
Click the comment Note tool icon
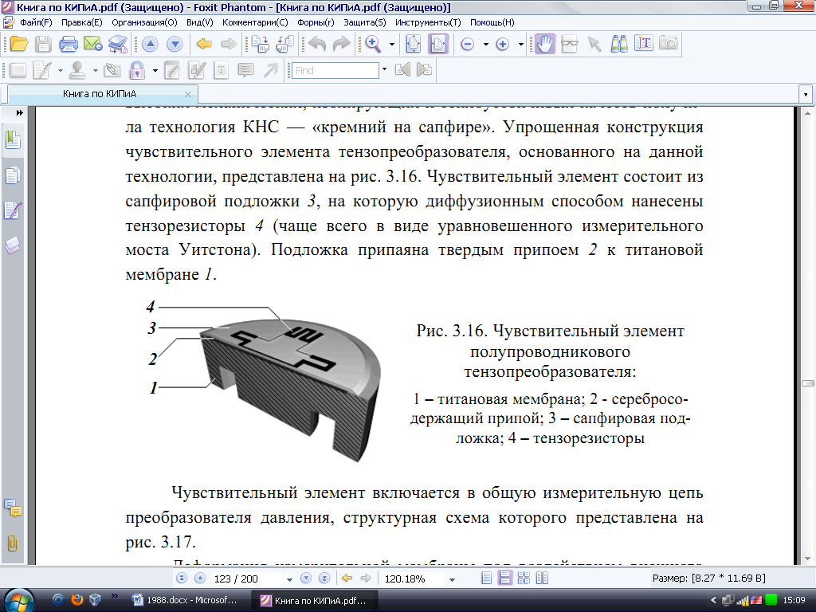click(245, 70)
